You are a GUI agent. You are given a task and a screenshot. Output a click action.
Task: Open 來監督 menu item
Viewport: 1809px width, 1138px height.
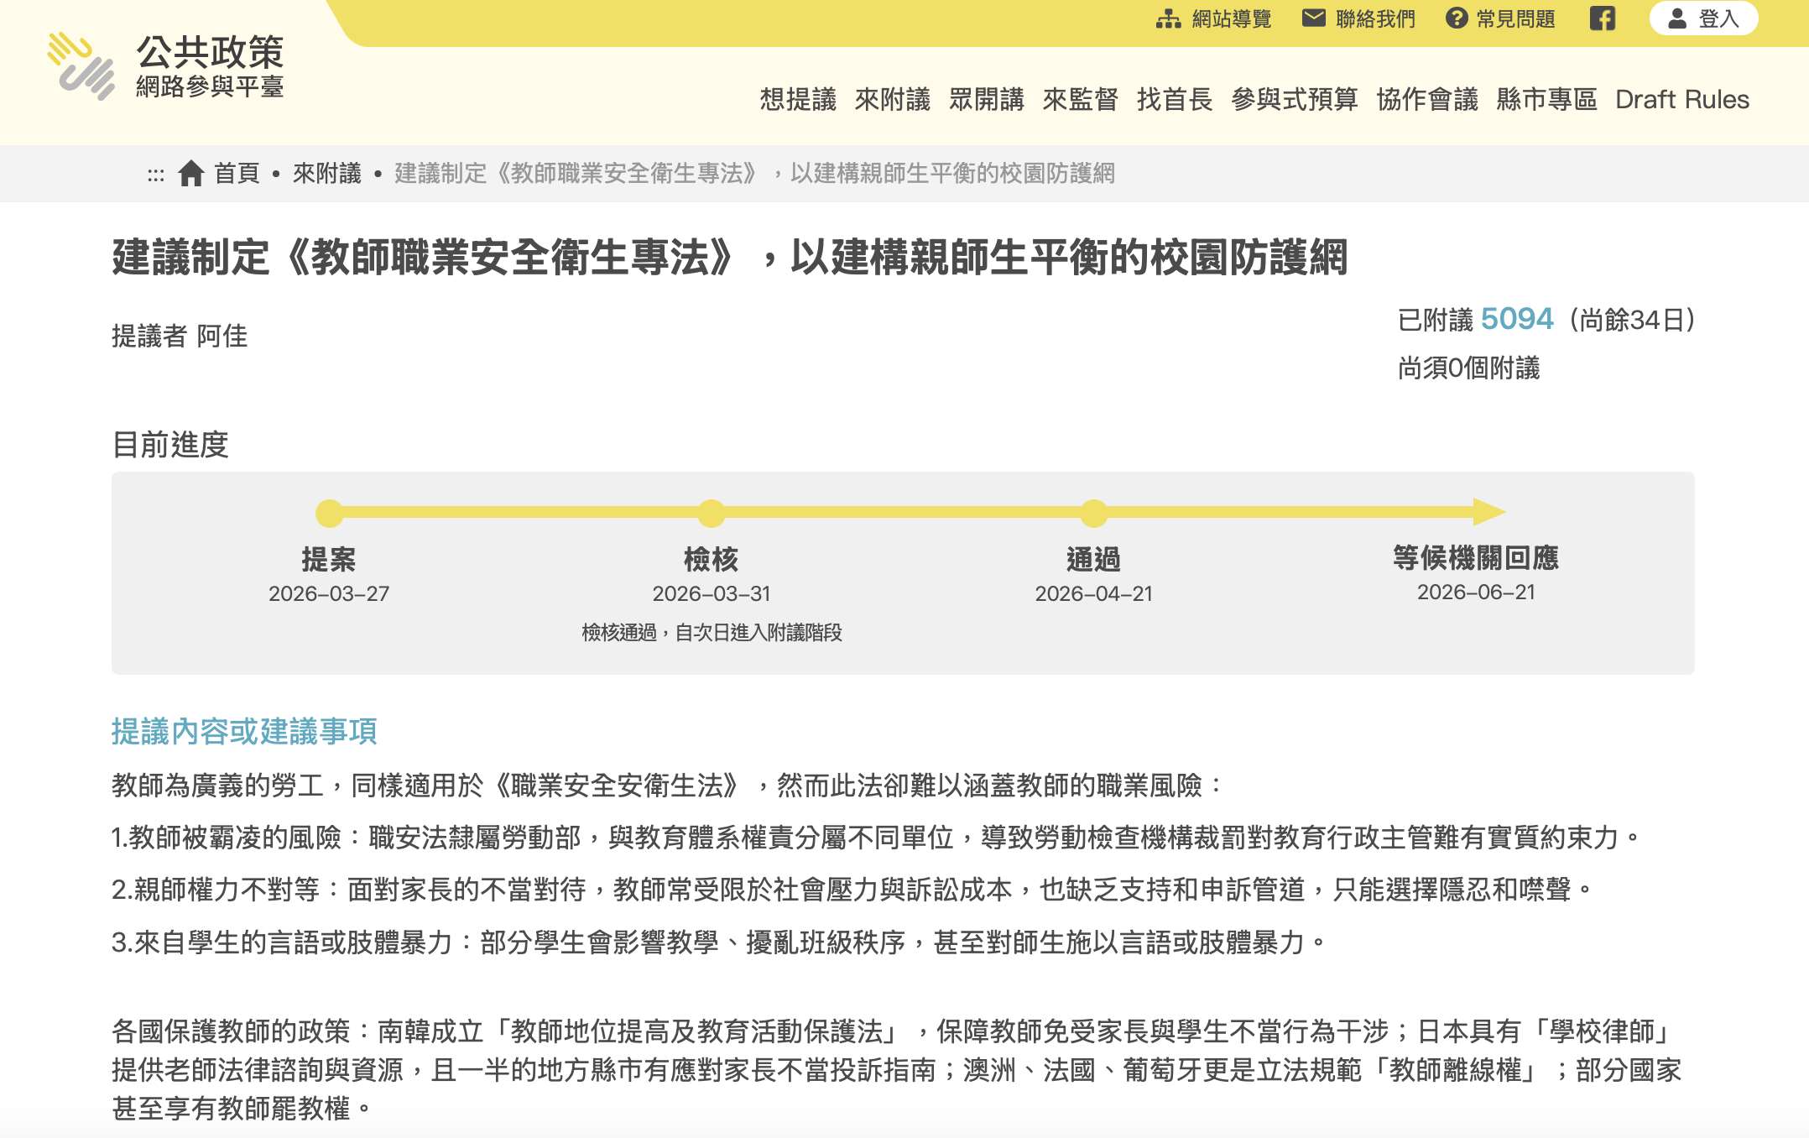[1080, 99]
